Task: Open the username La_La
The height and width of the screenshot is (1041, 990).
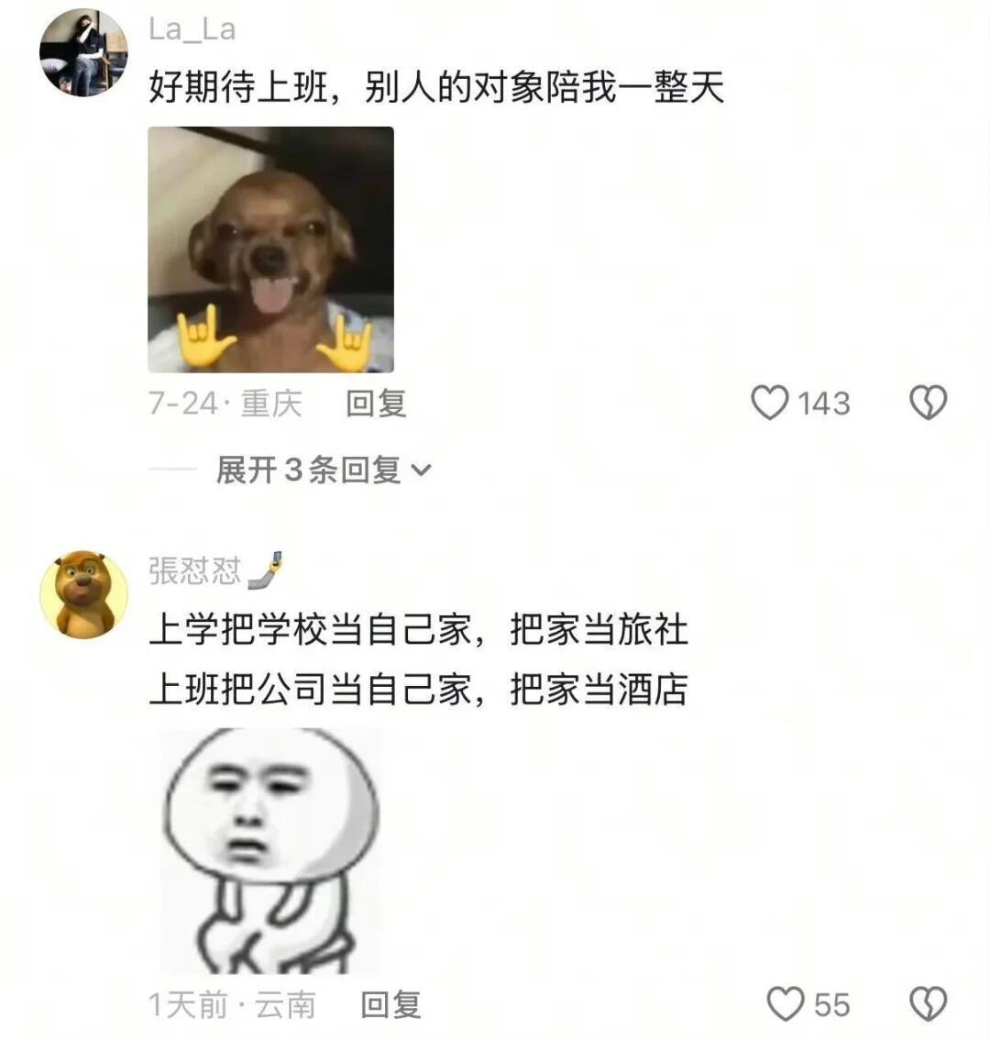Action: 192,30
